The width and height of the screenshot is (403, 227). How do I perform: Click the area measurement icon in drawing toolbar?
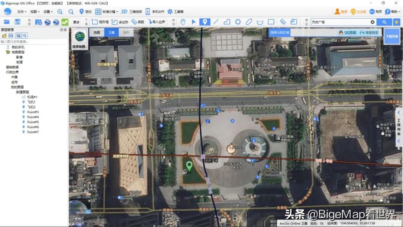coord(294,22)
